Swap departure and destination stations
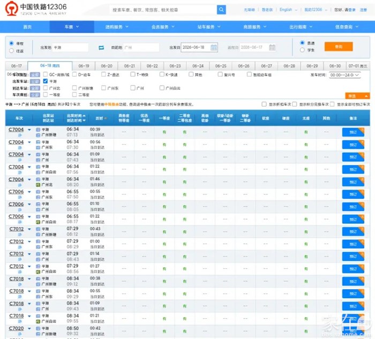 (101, 48)
